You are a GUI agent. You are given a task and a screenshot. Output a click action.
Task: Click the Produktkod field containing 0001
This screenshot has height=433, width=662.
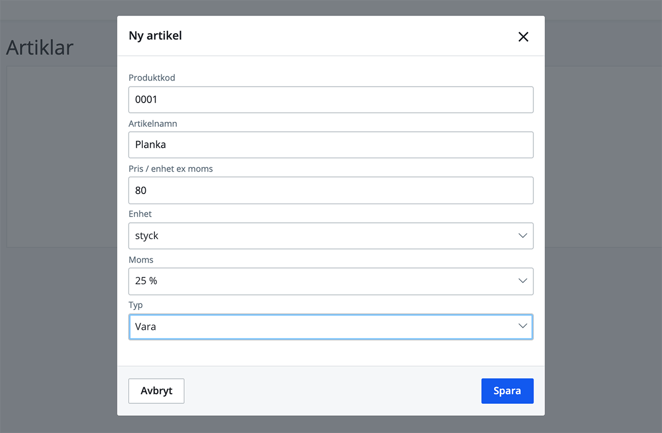pos(330,100)
